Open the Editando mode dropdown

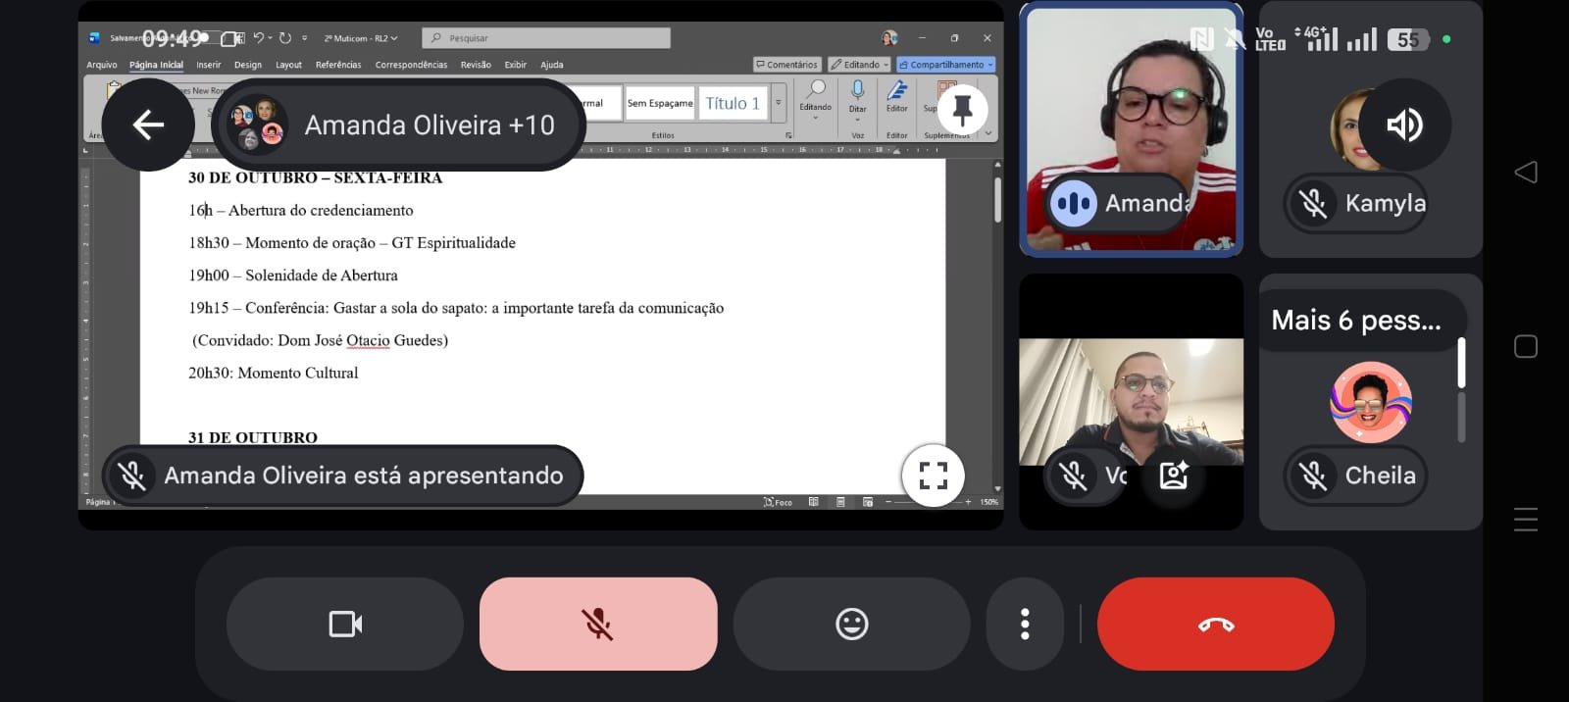pos(859,65)
